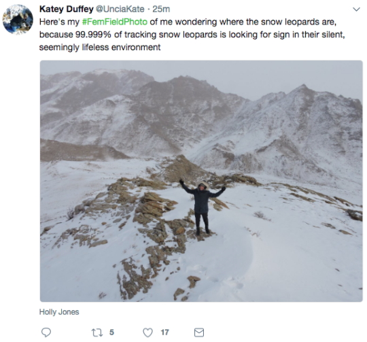
Task: Open Katey Duffey's profile avatar
Action: click(x=18, y=20)
